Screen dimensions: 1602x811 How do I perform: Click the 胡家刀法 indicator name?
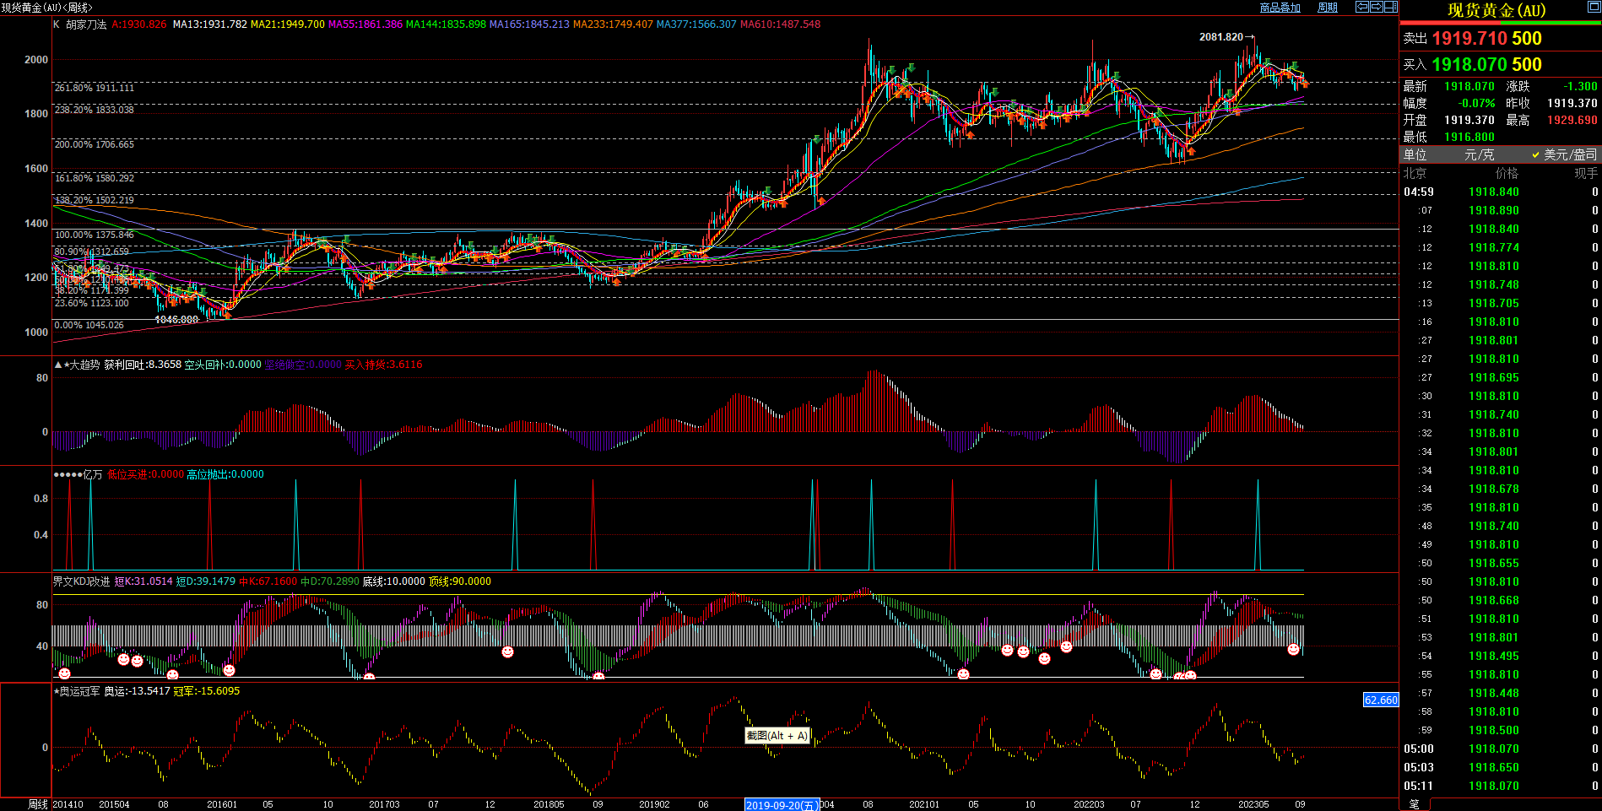[x=86, y=24]
